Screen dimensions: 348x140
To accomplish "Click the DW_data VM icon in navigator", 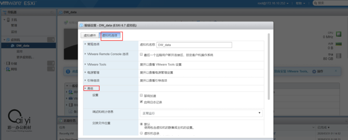I will pos(13,46).
